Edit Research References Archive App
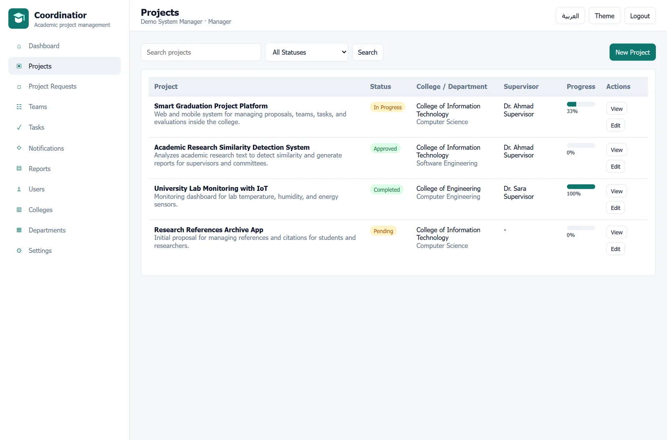The height and width of the screenshot is (440, 667). (x=615, y=249)
